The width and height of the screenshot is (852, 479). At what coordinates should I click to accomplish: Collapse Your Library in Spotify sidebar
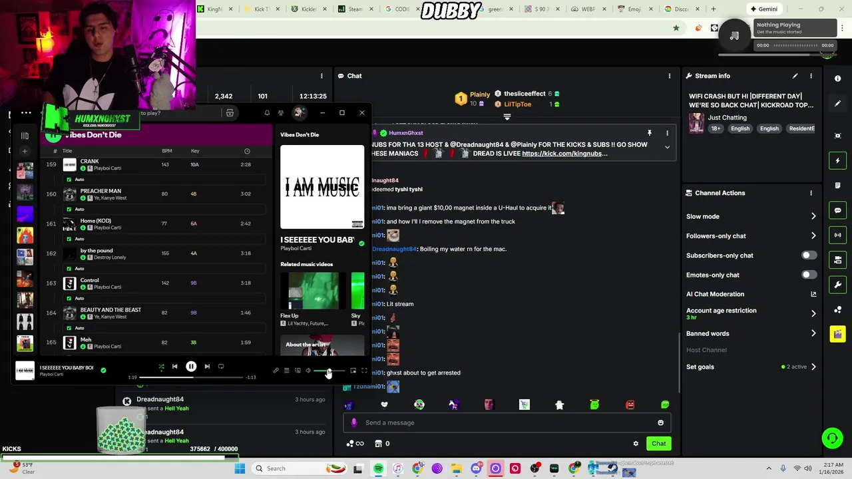[x=25, y=136]
